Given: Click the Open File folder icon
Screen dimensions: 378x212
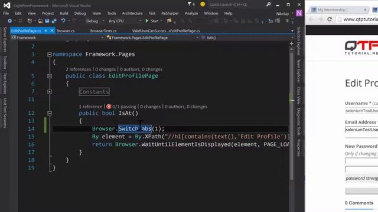Looking at the screenshot, I should pyautogui.click(x=40, y=21).
